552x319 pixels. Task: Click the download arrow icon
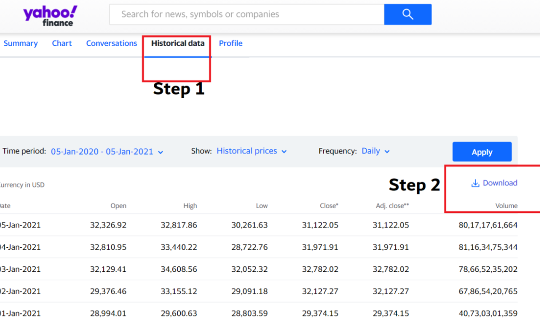point(475,183)
